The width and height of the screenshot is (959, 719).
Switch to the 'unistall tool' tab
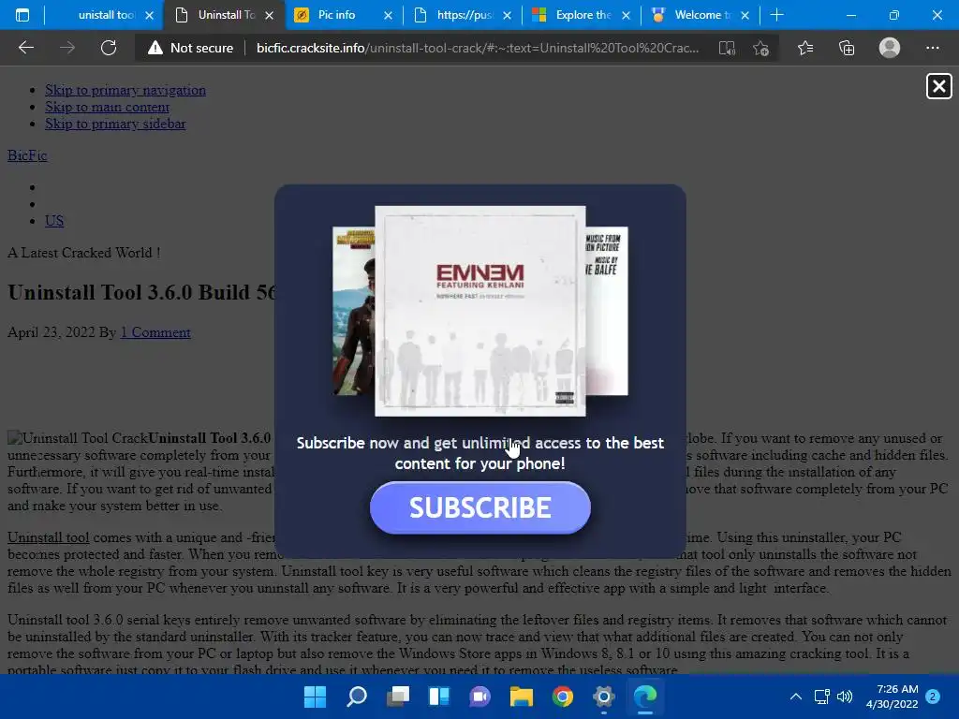coord(104,15)
